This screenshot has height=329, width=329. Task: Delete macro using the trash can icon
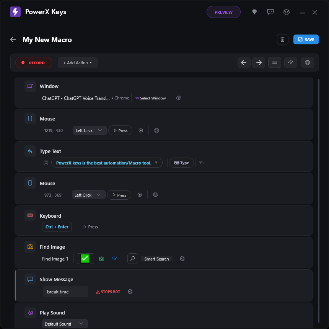(282, 39)
